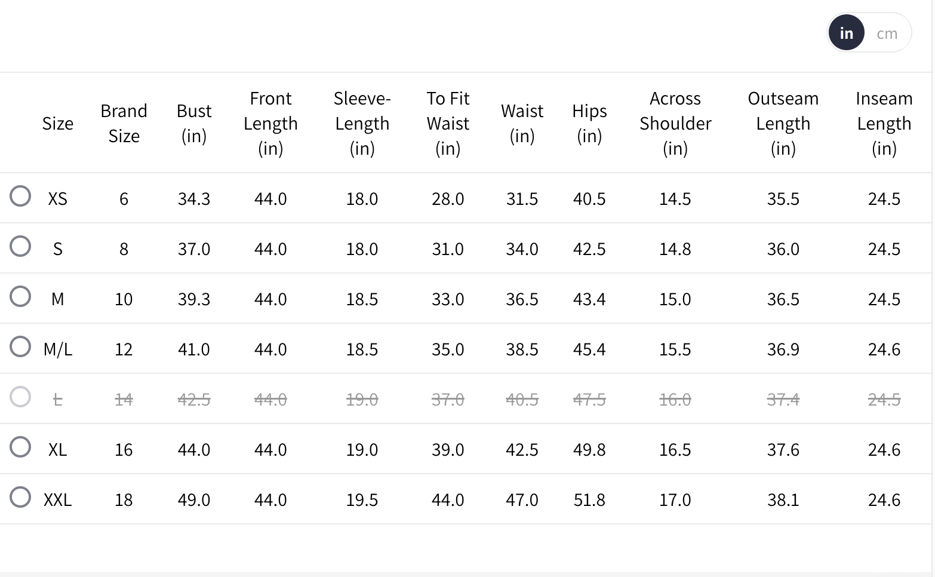
Task: Select the XS size radio button
Action: [20, 196]
